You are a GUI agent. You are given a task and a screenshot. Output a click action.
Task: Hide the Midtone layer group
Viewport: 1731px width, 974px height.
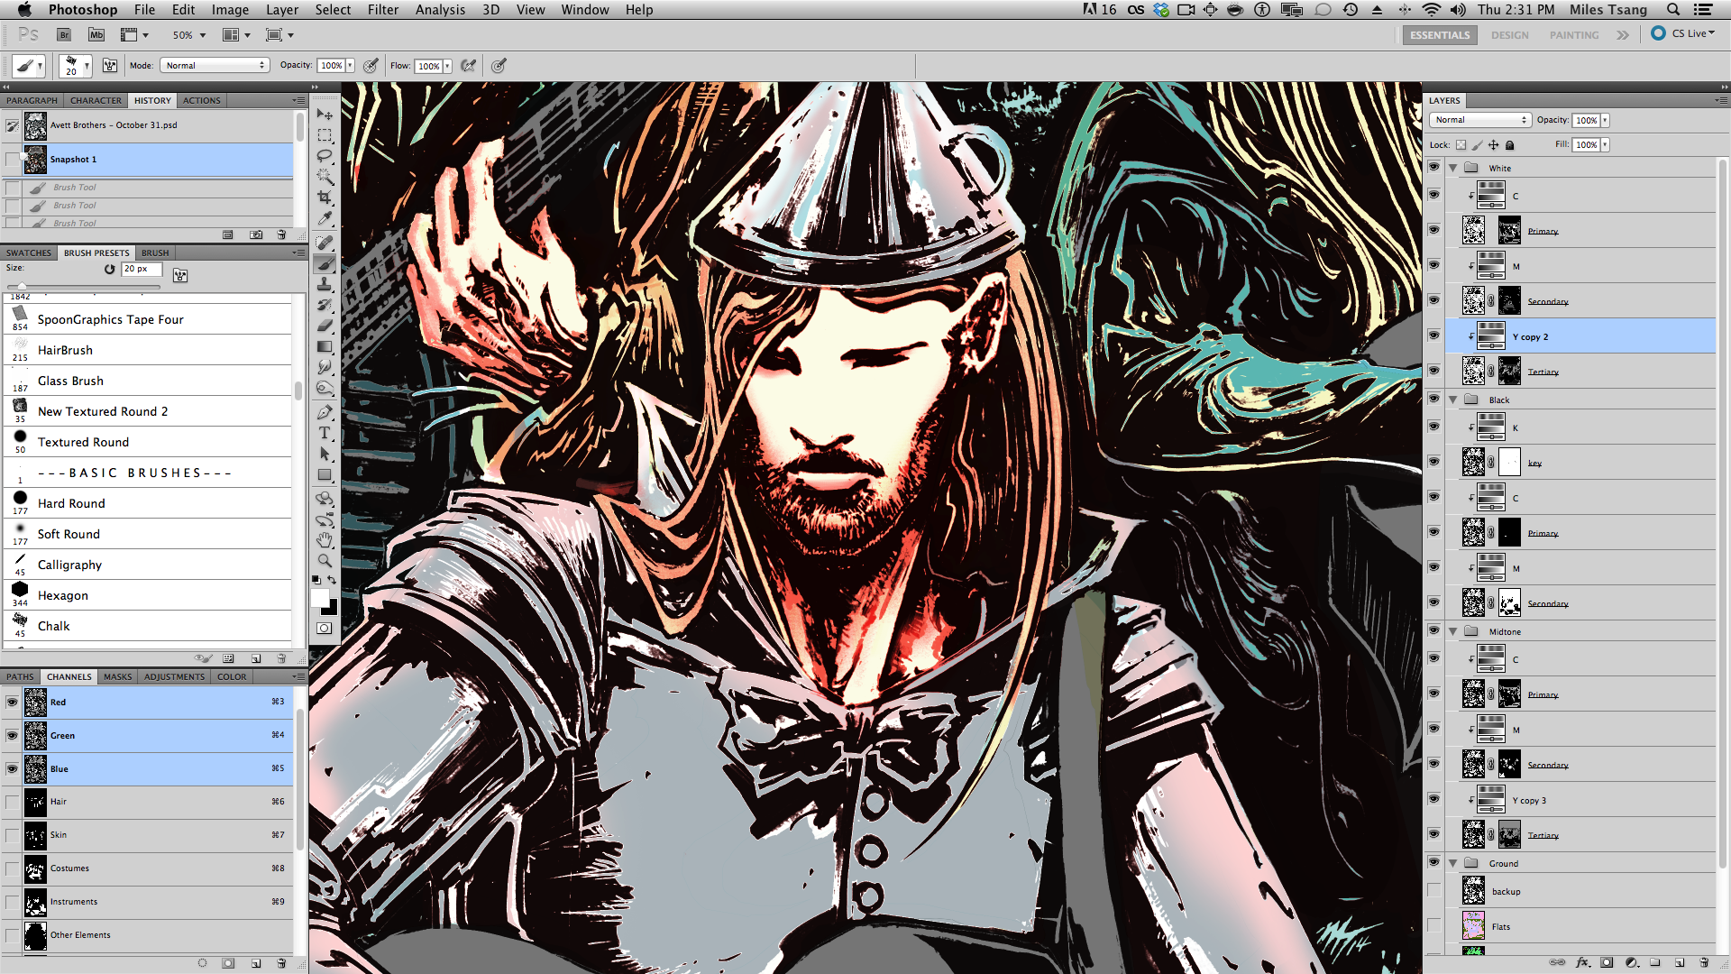1433,630
